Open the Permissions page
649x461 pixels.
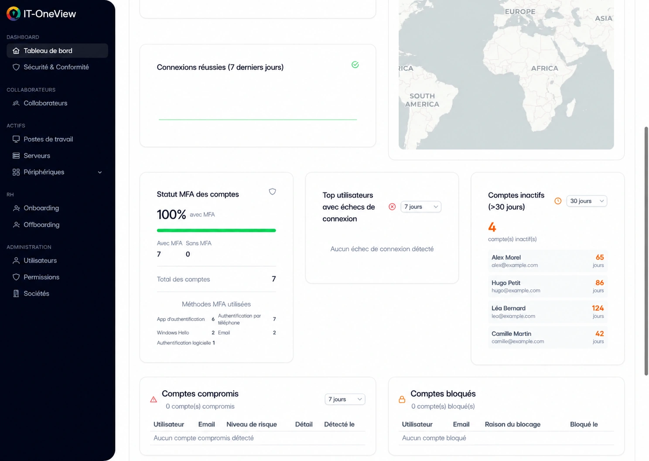click(57, 277)
